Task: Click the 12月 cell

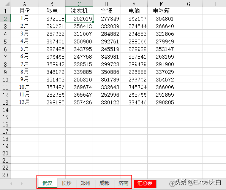Action: (x=25, y=102)
